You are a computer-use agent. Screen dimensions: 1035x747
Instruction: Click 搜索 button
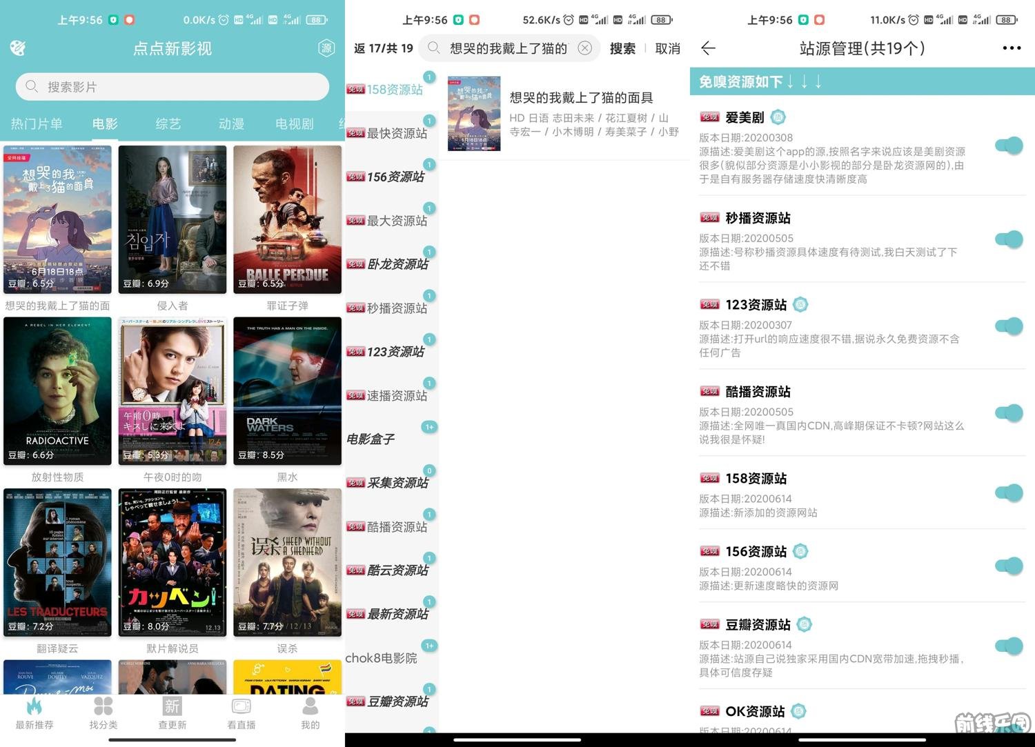[x=622, y=48]
